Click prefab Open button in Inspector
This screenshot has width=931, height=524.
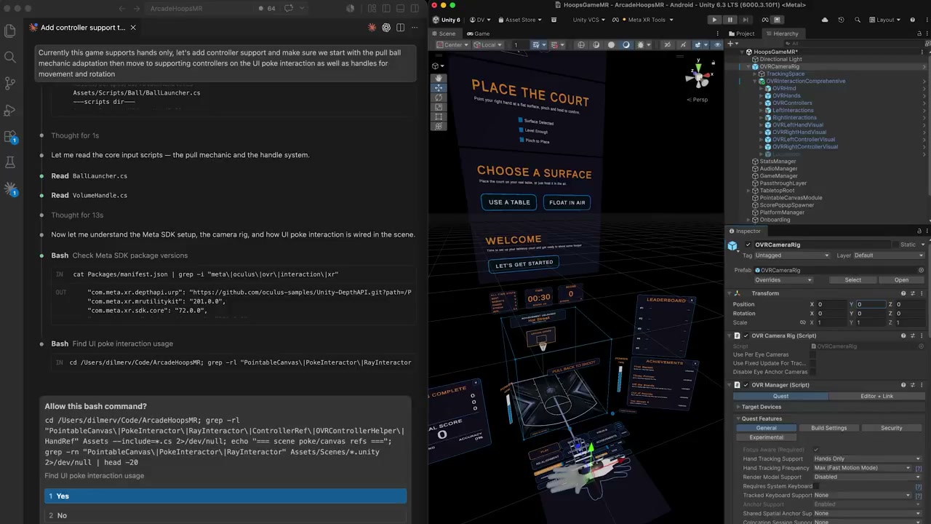[901, 280]
